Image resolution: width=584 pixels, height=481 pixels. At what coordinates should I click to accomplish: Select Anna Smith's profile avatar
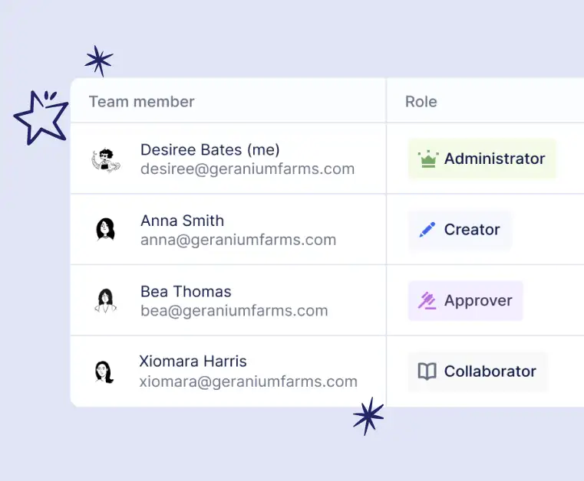(x=105, y=229)
